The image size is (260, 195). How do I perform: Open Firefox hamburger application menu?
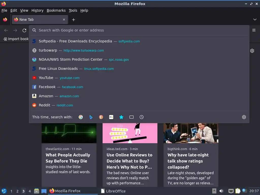(x=254, y=30)
